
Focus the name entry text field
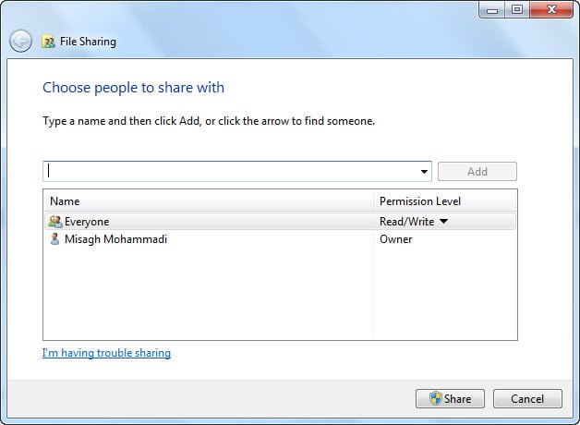point(231,171)
